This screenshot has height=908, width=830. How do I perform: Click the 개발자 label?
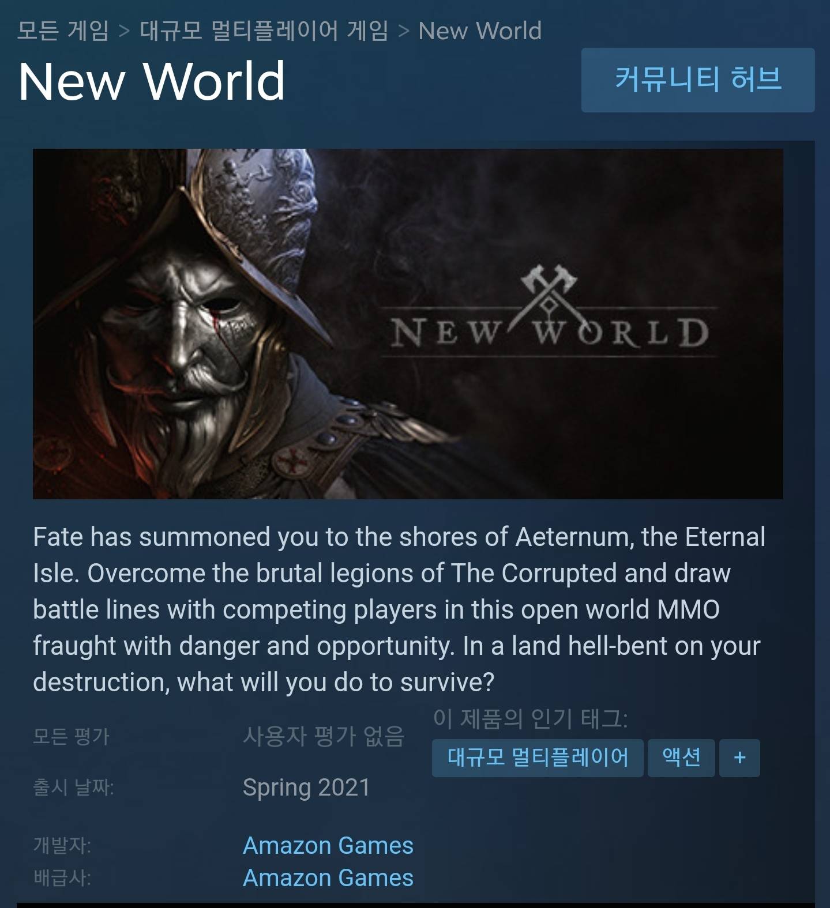click(x=62, y=845)
